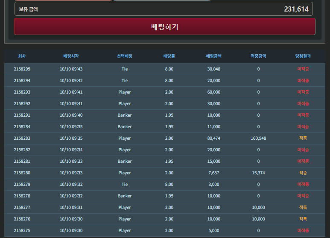Screen dimensions: 330x238
Task: Click the bet amount 11,000
Action: click(x=214, y=127)
